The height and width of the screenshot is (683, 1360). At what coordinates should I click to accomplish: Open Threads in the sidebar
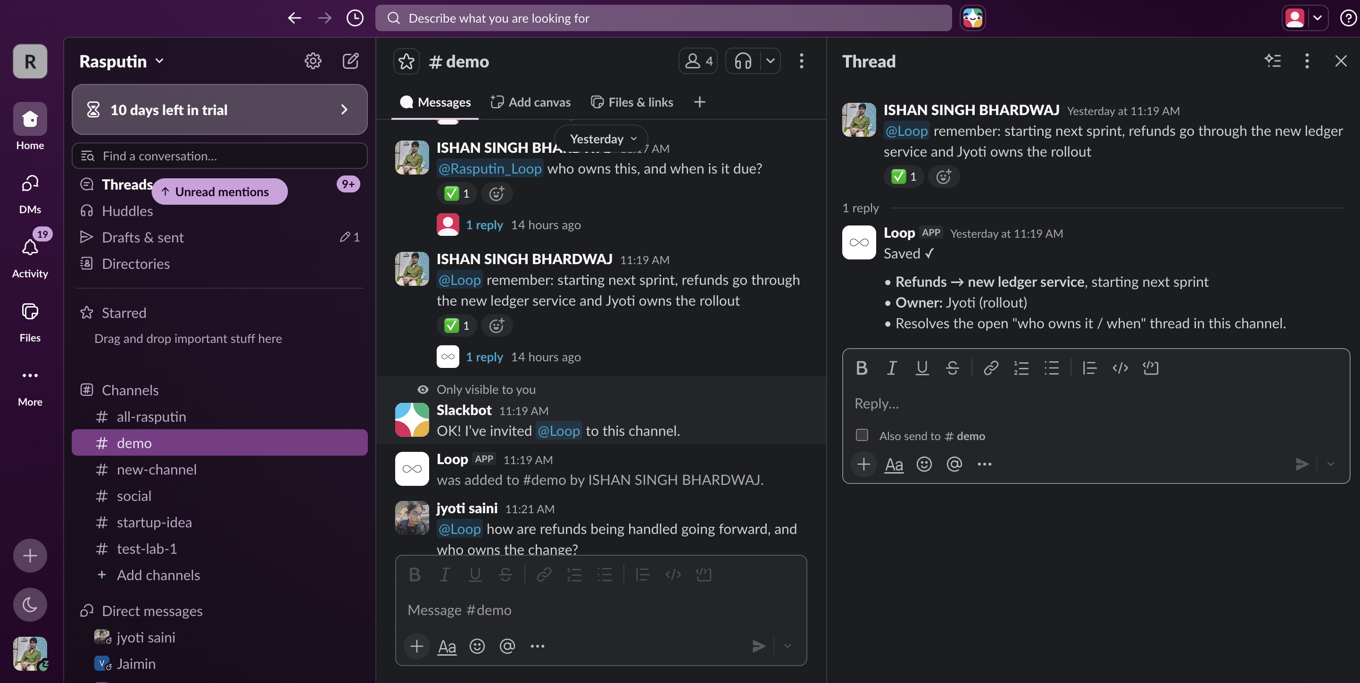pos(127,184)
